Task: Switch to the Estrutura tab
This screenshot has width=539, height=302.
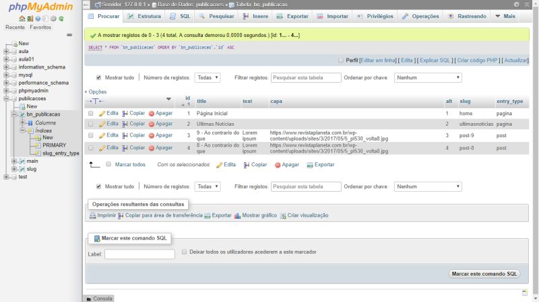Action: coord(144,16)
